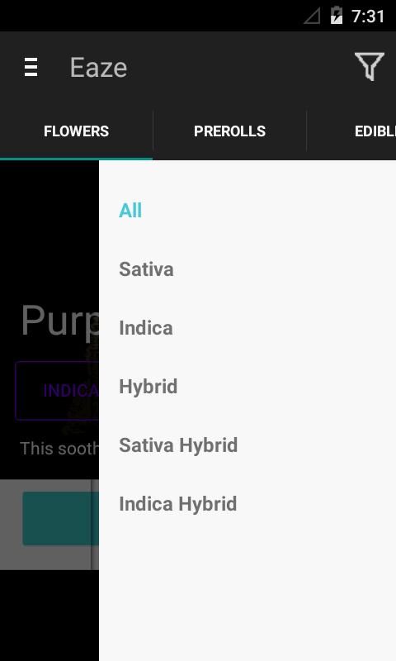
Task: Tap the teal button behind the drawer
Action: (60, 519)
